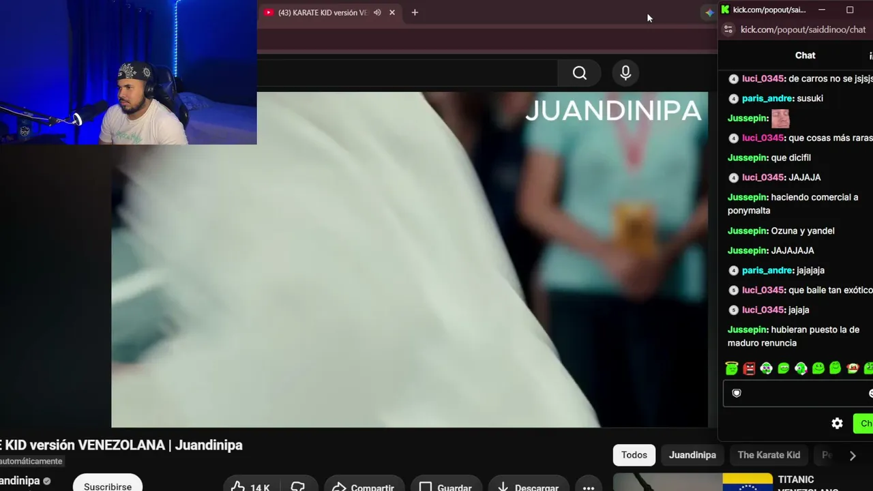This screenshot has height=491, width=873.
Task: Insert the seventh green happy emote
Action: (x=835, y=368)
